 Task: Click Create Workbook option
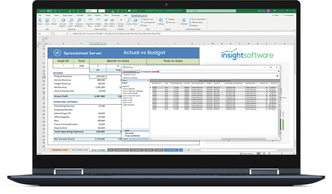pos(128,105)
